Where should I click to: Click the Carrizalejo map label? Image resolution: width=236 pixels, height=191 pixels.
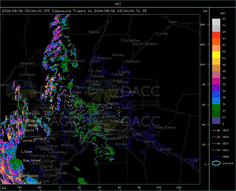[x=30, y=176]
